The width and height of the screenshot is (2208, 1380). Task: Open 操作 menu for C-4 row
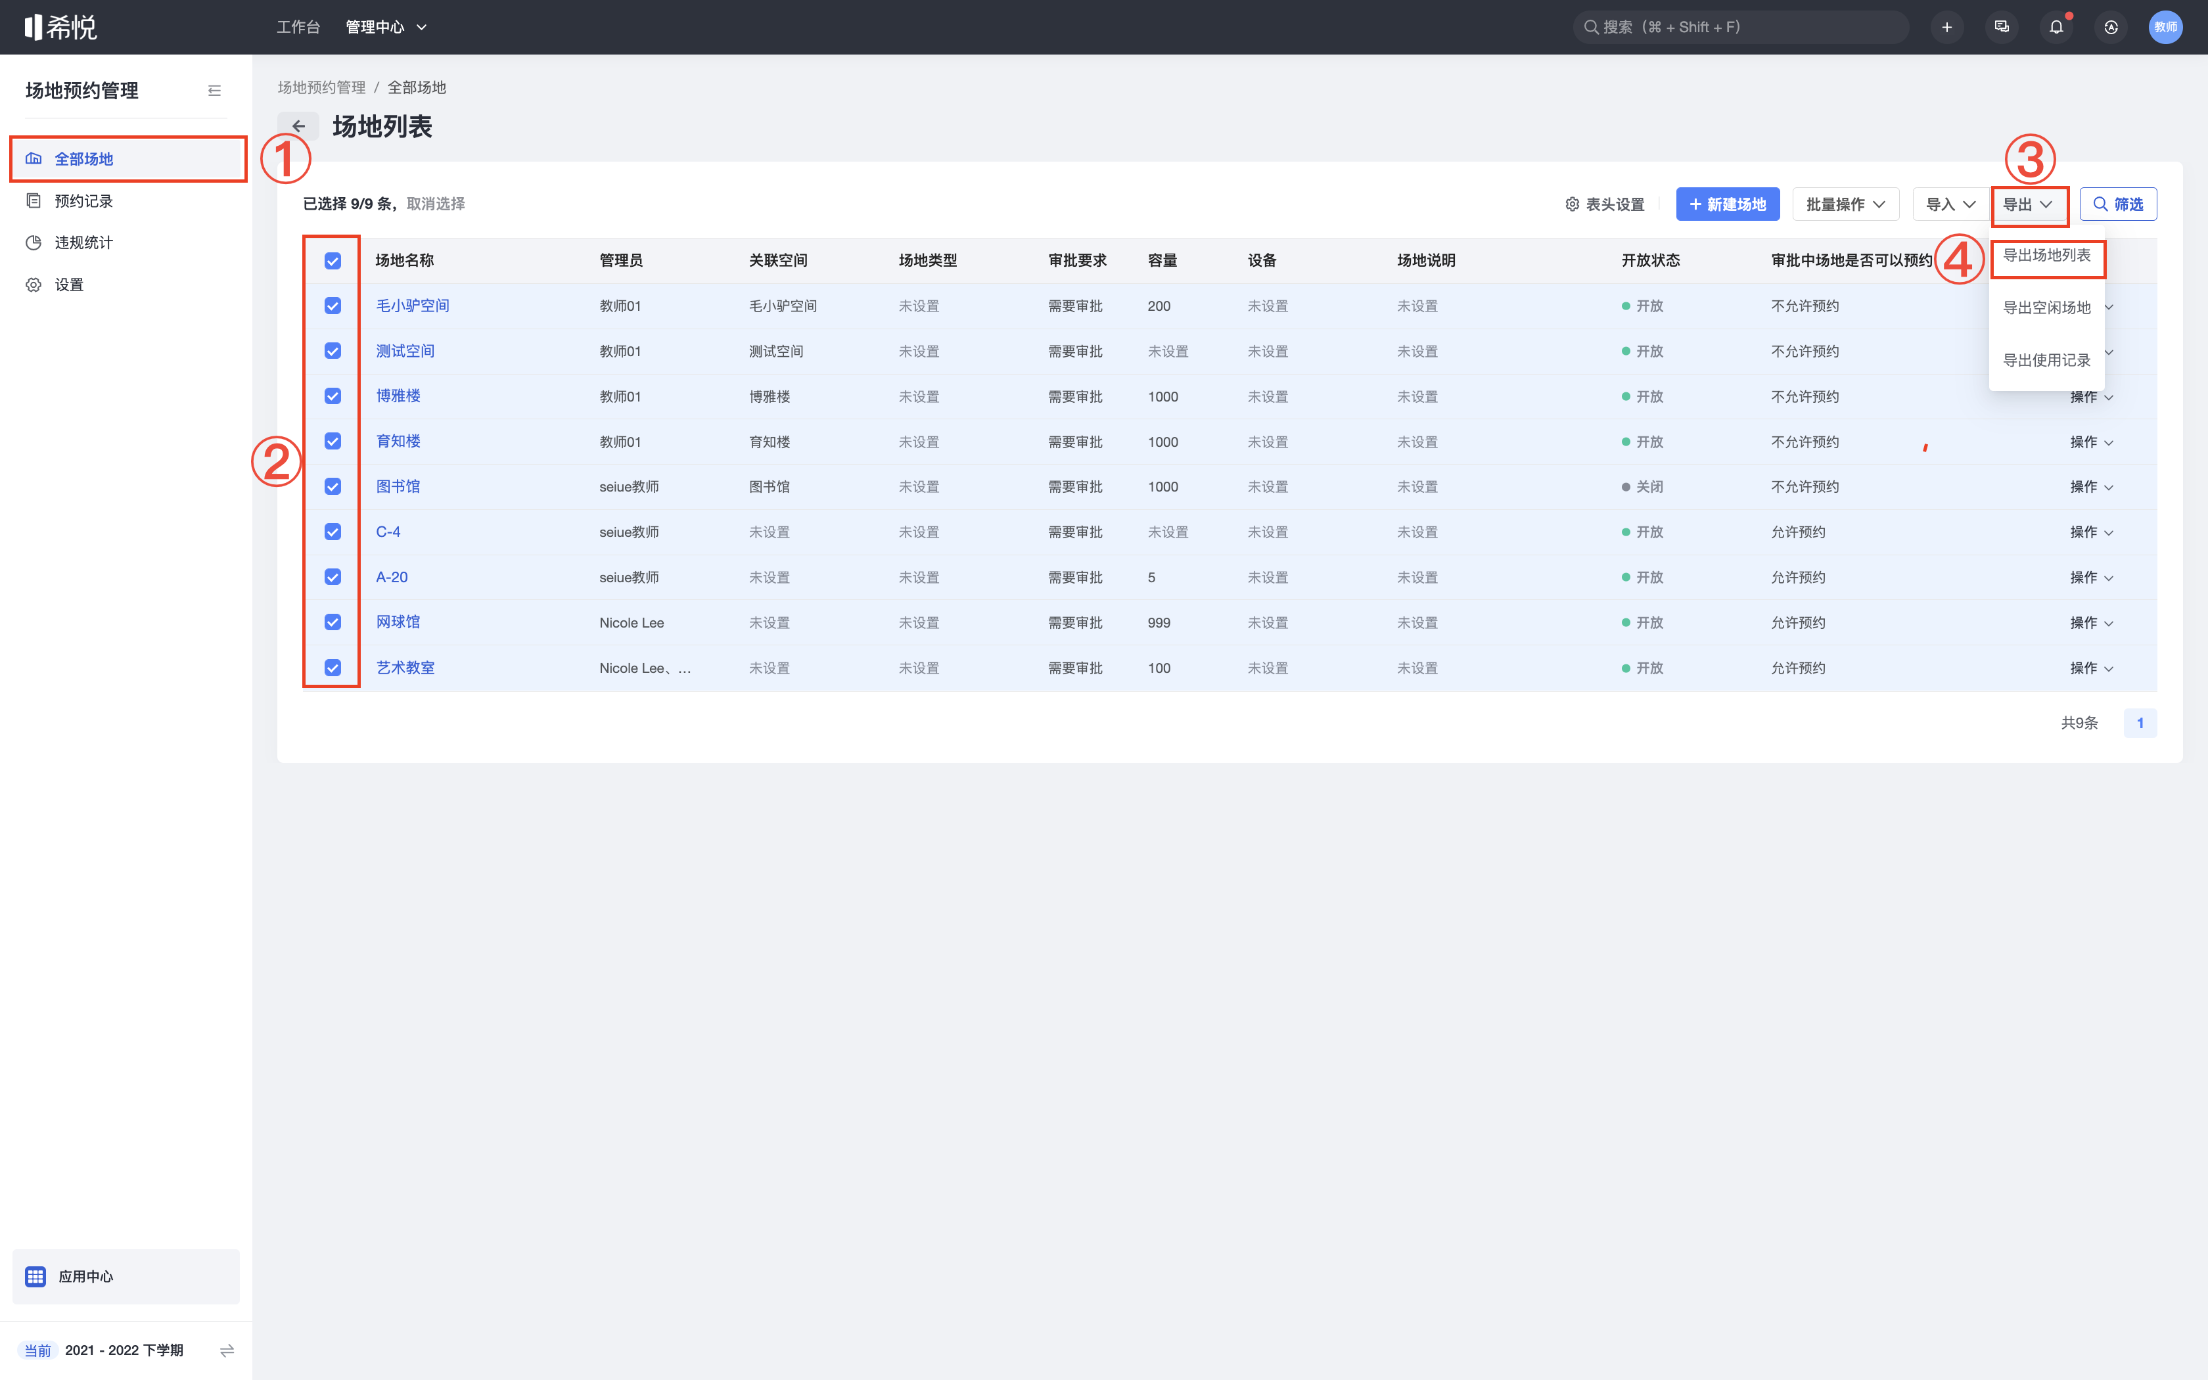[2091, 532]
